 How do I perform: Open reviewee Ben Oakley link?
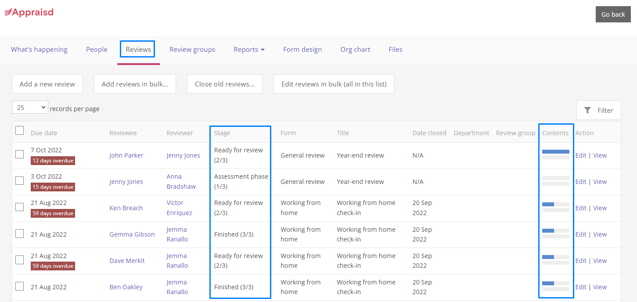[x=126, y=287]
